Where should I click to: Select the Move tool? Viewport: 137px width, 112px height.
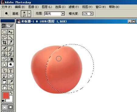11,32
